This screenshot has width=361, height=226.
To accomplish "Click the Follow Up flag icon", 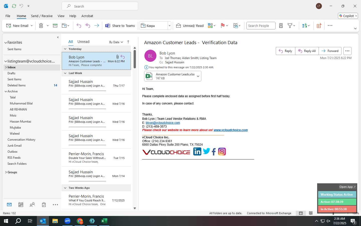I will tap(223, 26).
